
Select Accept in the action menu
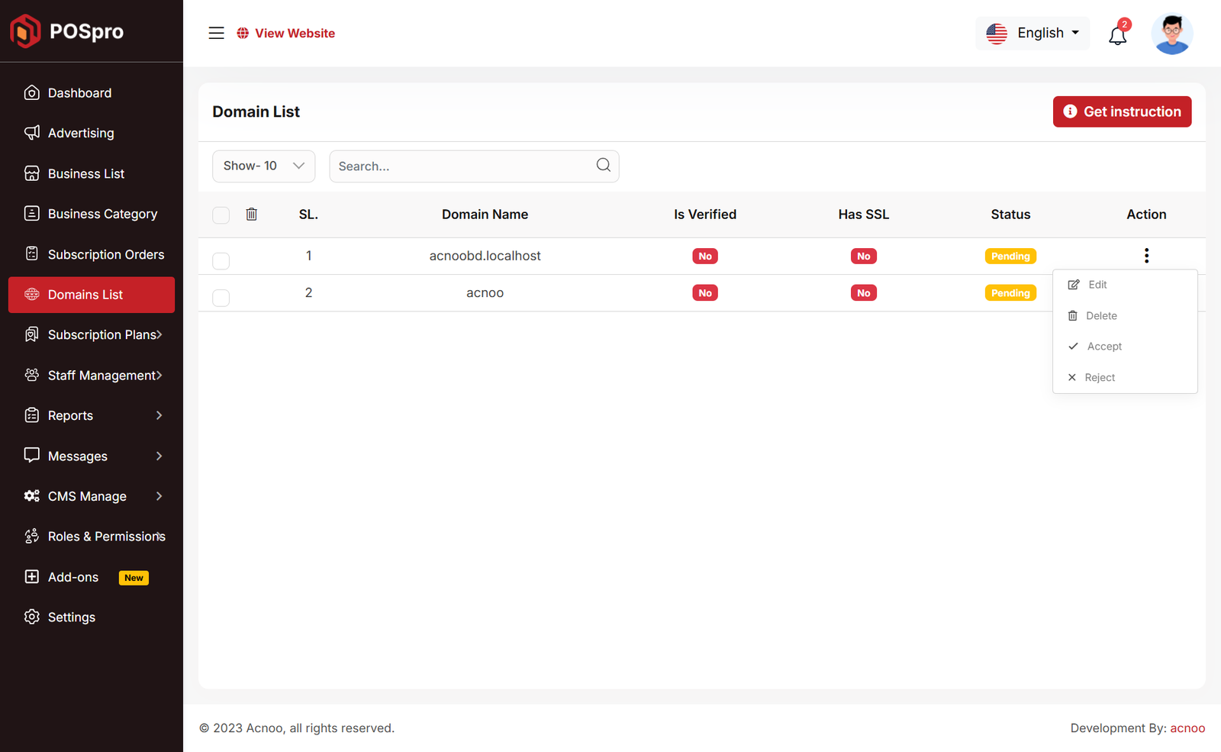1103,347
